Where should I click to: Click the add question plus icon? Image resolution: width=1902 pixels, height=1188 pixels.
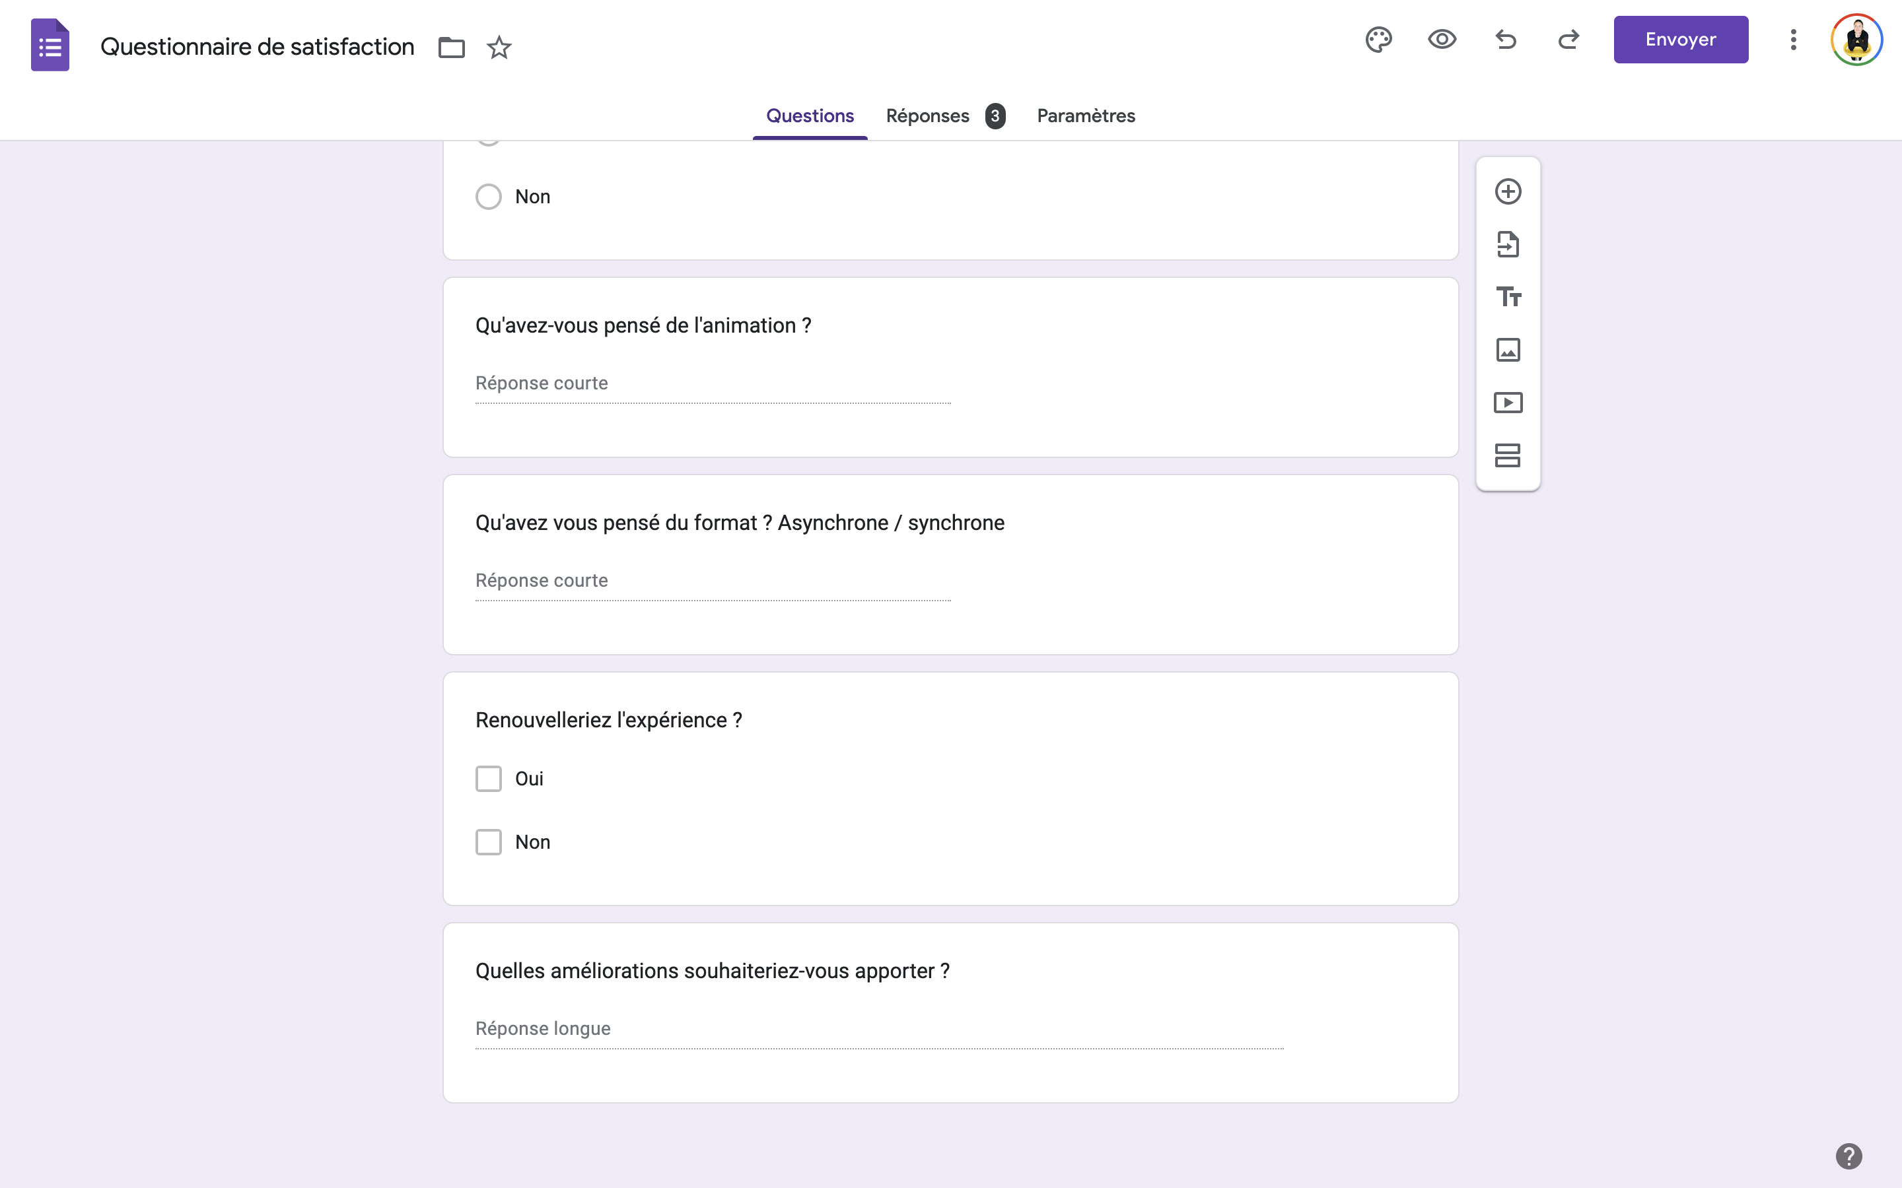point(1508,191)
